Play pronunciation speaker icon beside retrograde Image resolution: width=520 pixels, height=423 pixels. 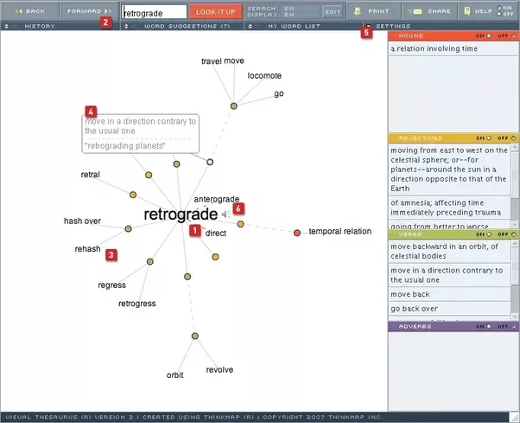[226, 215]
